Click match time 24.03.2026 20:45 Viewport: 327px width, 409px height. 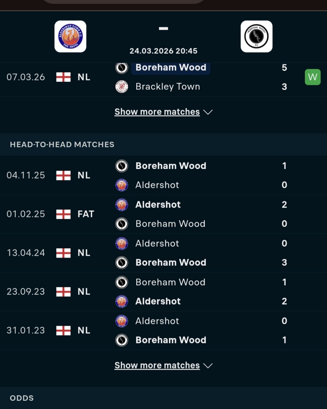coord(163,51)
